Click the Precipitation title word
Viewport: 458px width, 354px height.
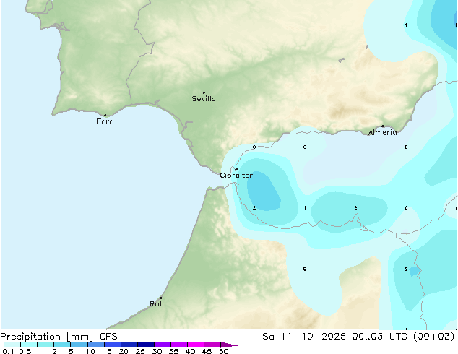coord(30,337)
